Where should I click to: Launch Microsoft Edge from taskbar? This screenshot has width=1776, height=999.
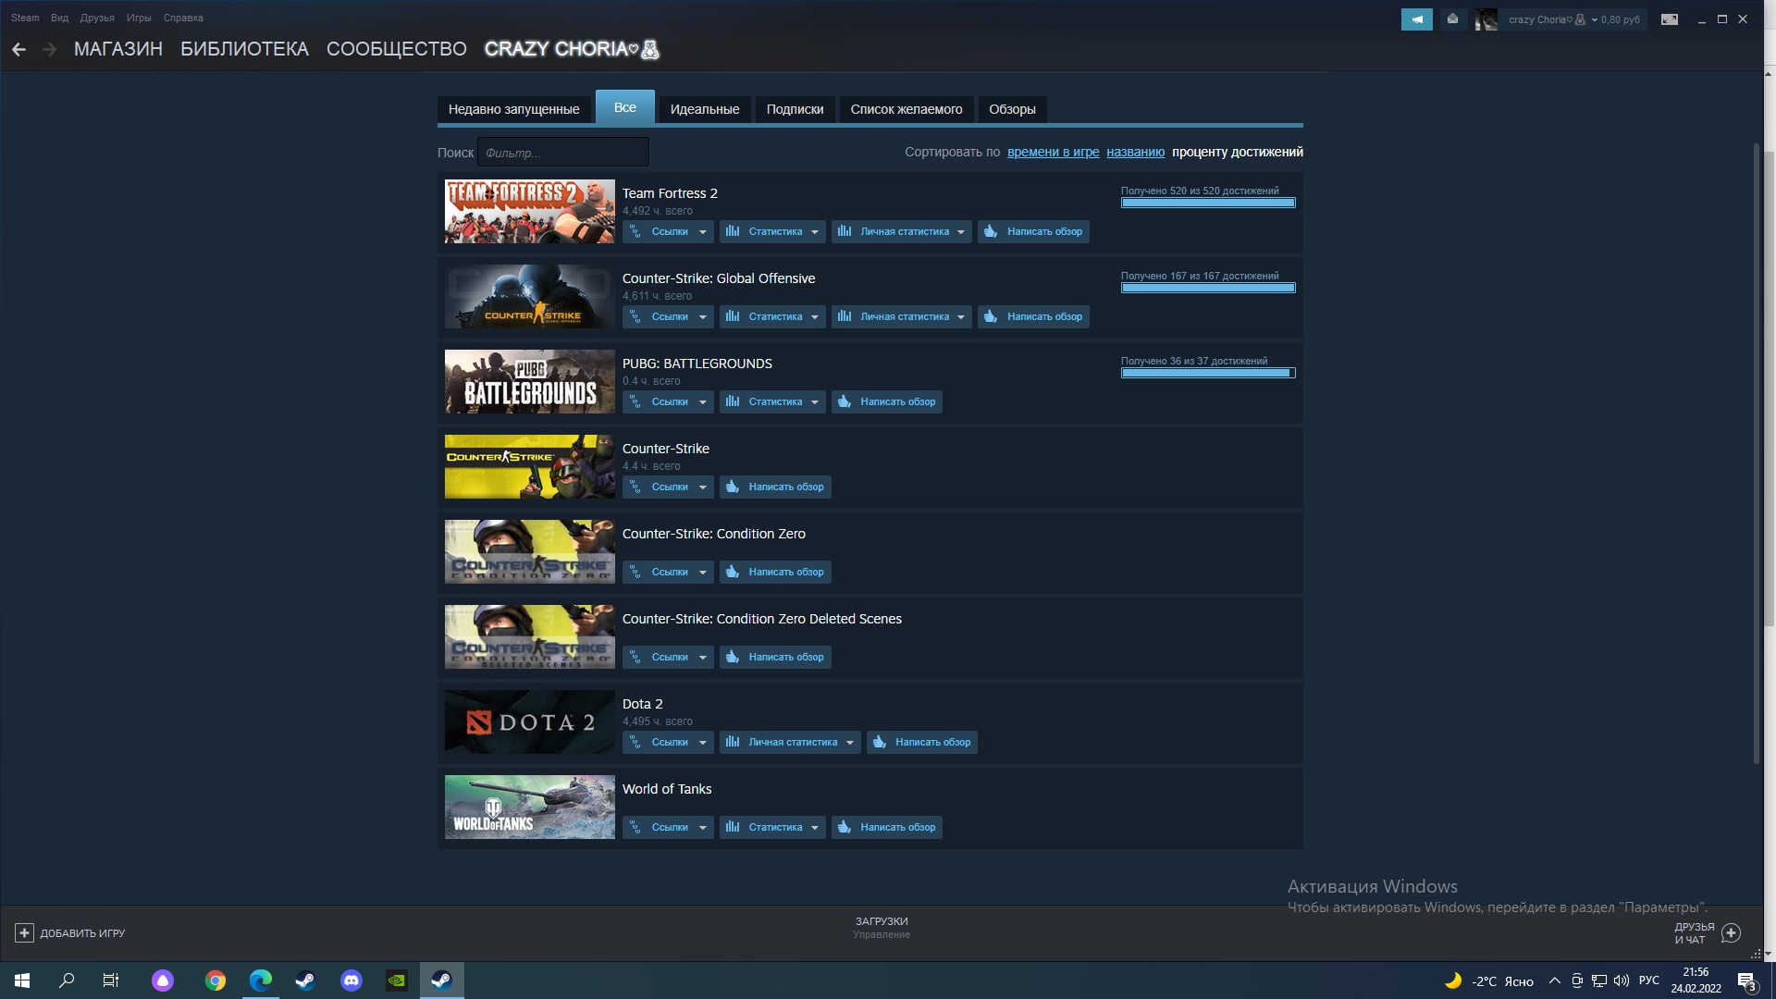click(x=261, y=980)
